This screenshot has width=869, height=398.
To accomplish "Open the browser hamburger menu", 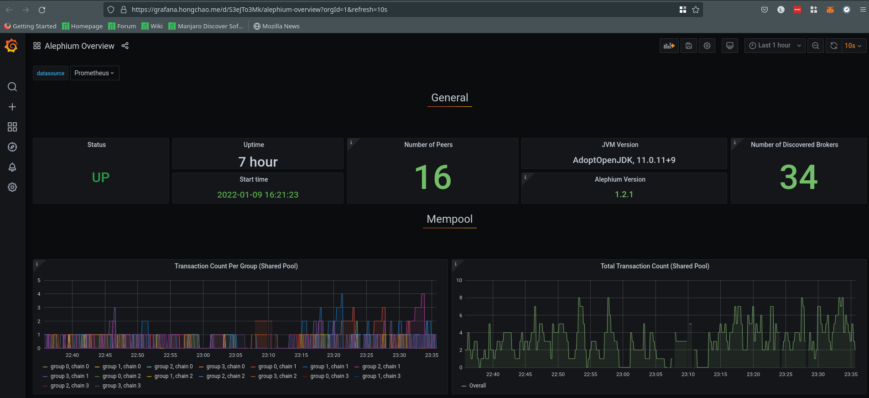I will pos(863,10).
